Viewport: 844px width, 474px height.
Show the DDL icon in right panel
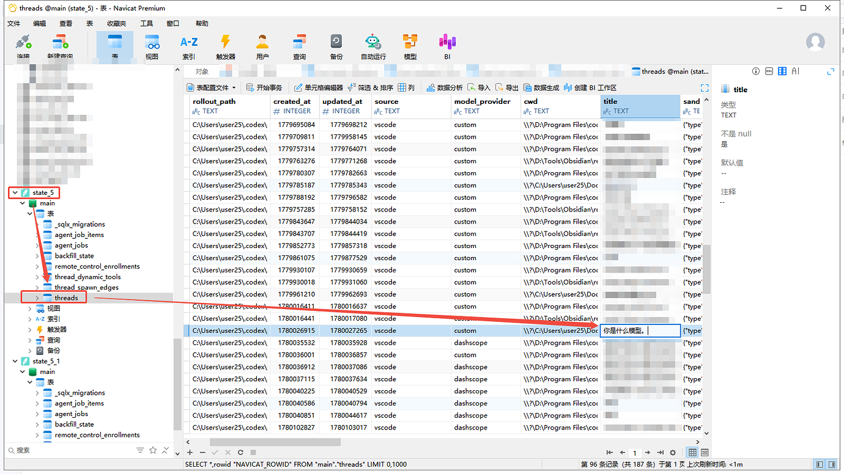click(x=769, y=71)
